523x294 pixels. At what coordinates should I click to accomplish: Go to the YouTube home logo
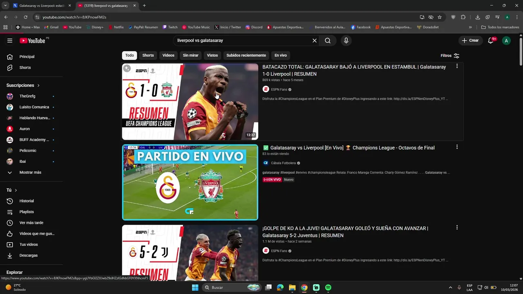coord(33,40)
